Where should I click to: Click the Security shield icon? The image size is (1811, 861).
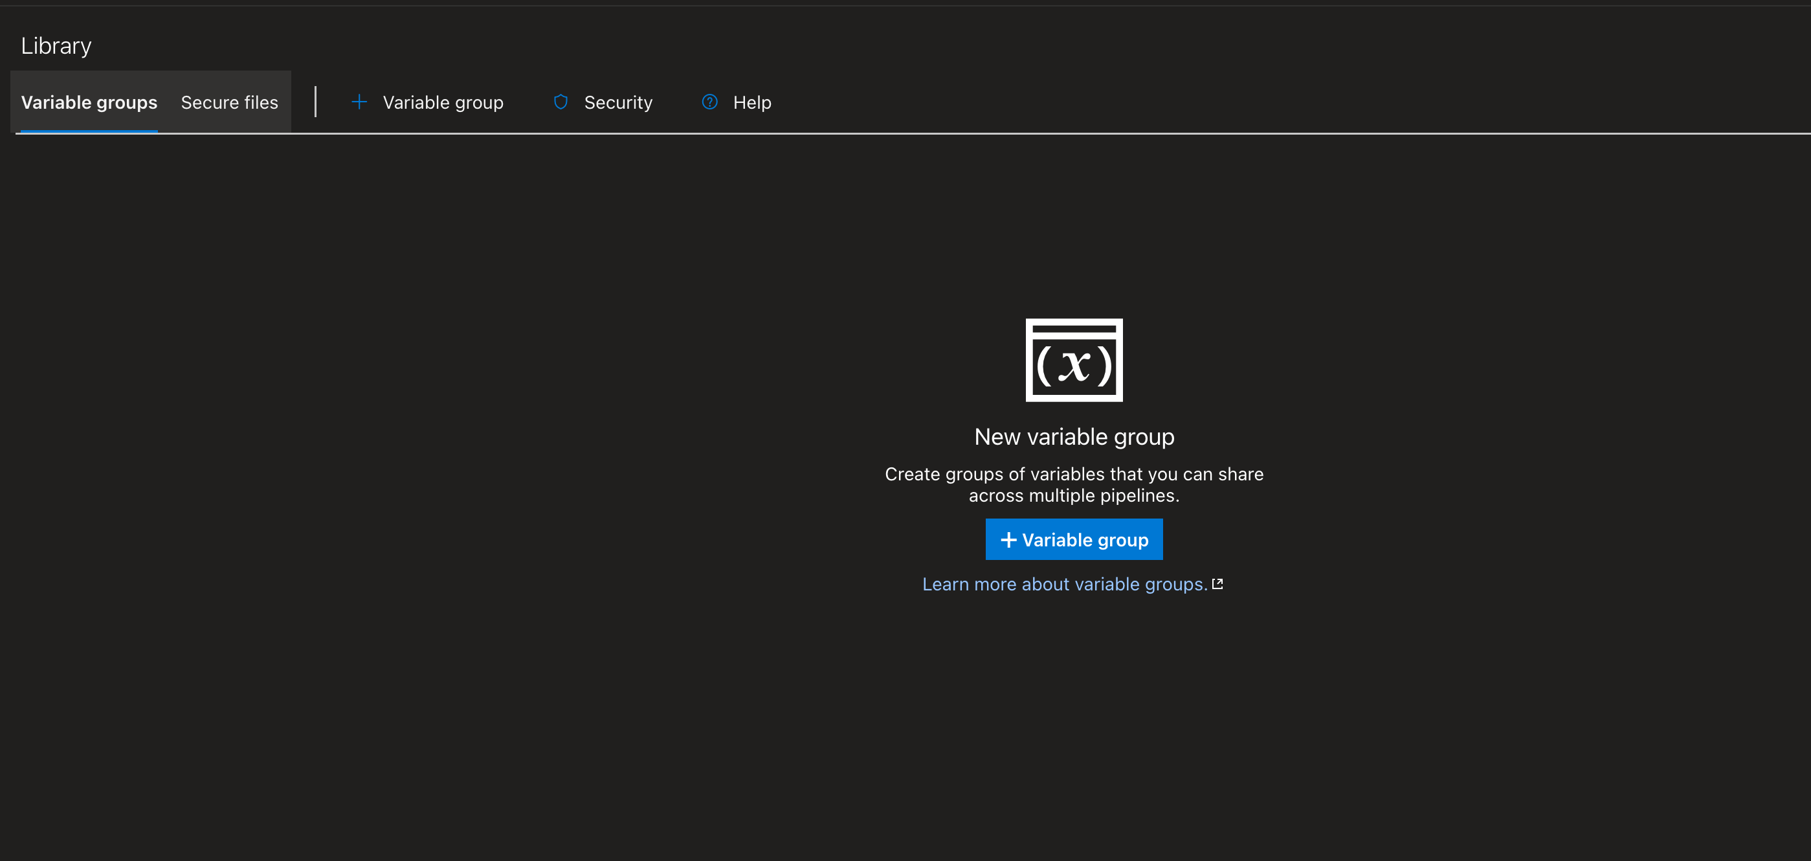(x=561, y=102)
